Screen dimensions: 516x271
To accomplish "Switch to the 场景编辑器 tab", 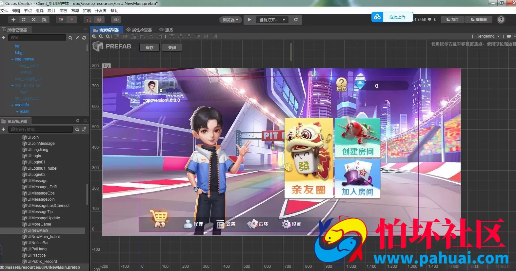I will (106, 30).
